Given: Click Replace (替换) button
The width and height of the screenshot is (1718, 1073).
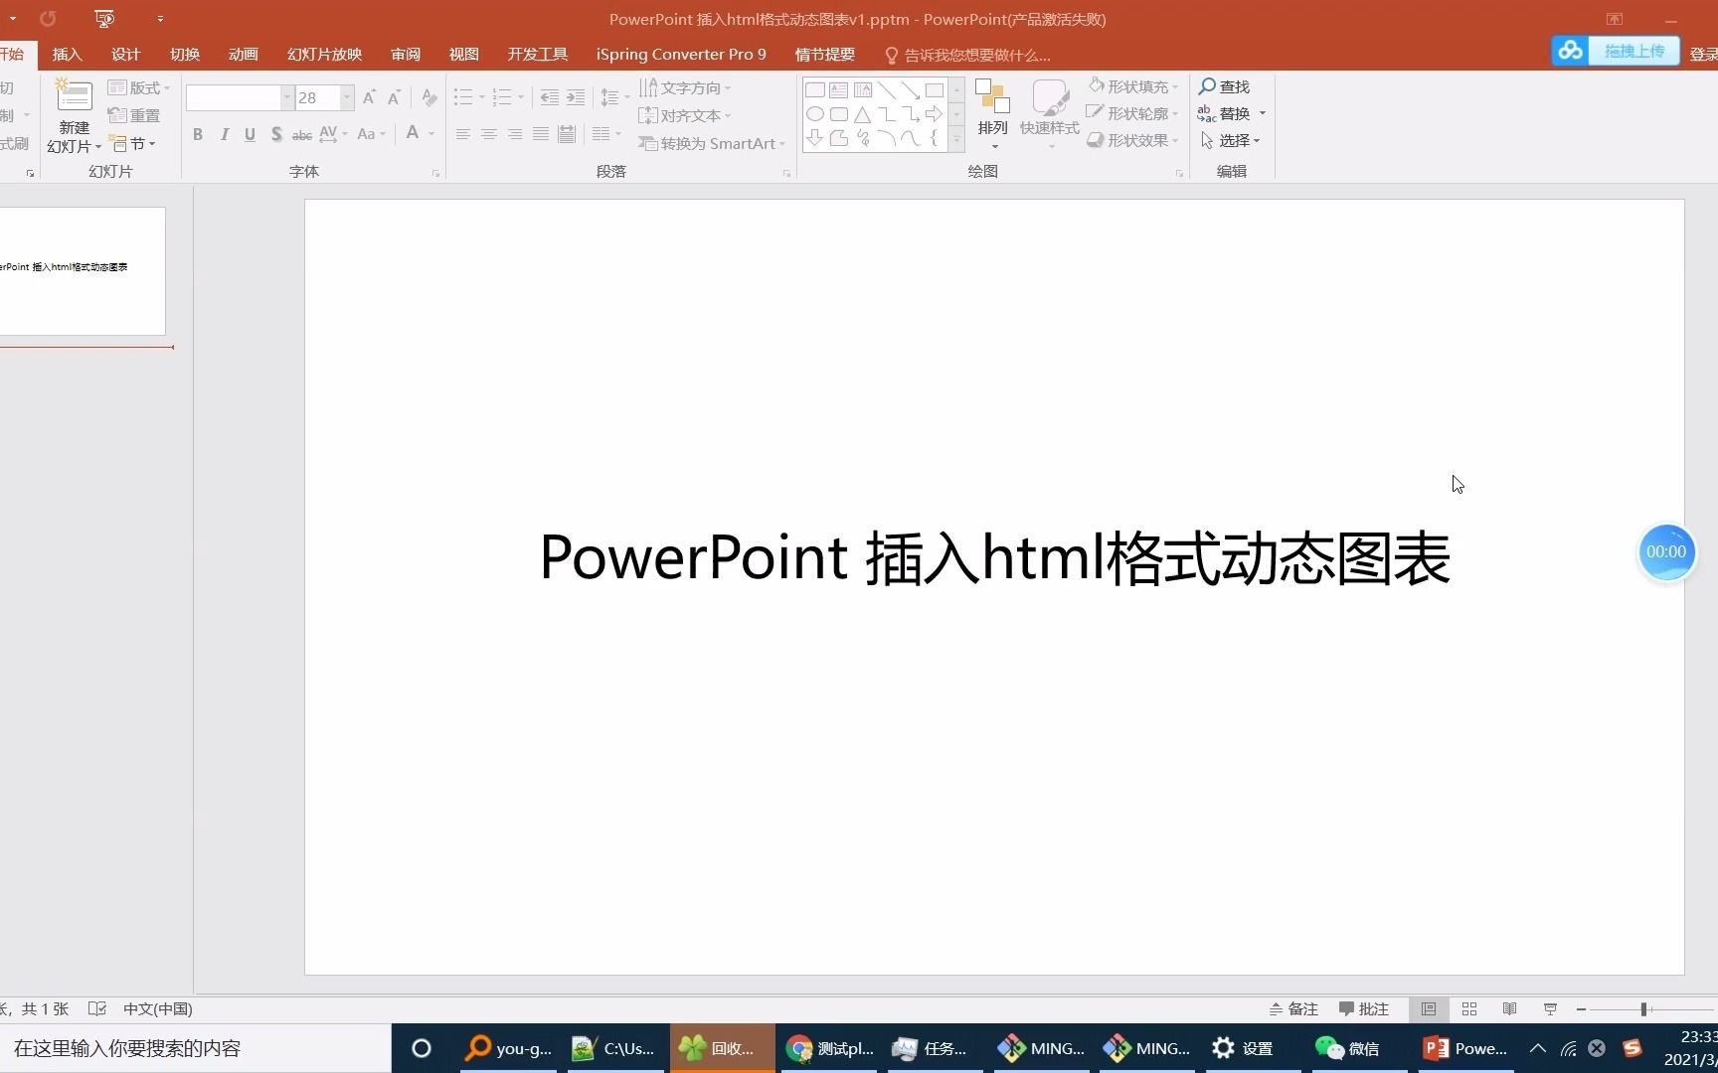Looking at the screenshot, I should click(1224, 113).
